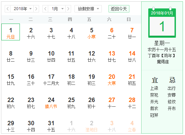Click the 返回今天 button

coord(119,9)
